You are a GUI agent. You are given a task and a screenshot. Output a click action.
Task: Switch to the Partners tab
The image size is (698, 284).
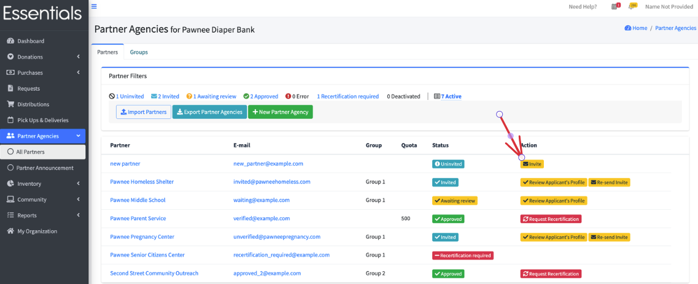click(107, 52)
